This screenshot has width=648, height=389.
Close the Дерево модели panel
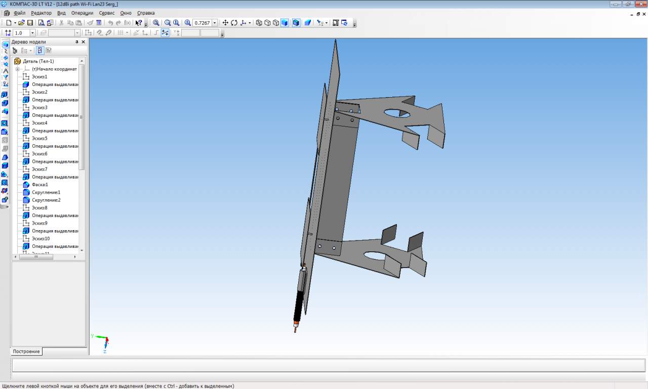point(84,42)
